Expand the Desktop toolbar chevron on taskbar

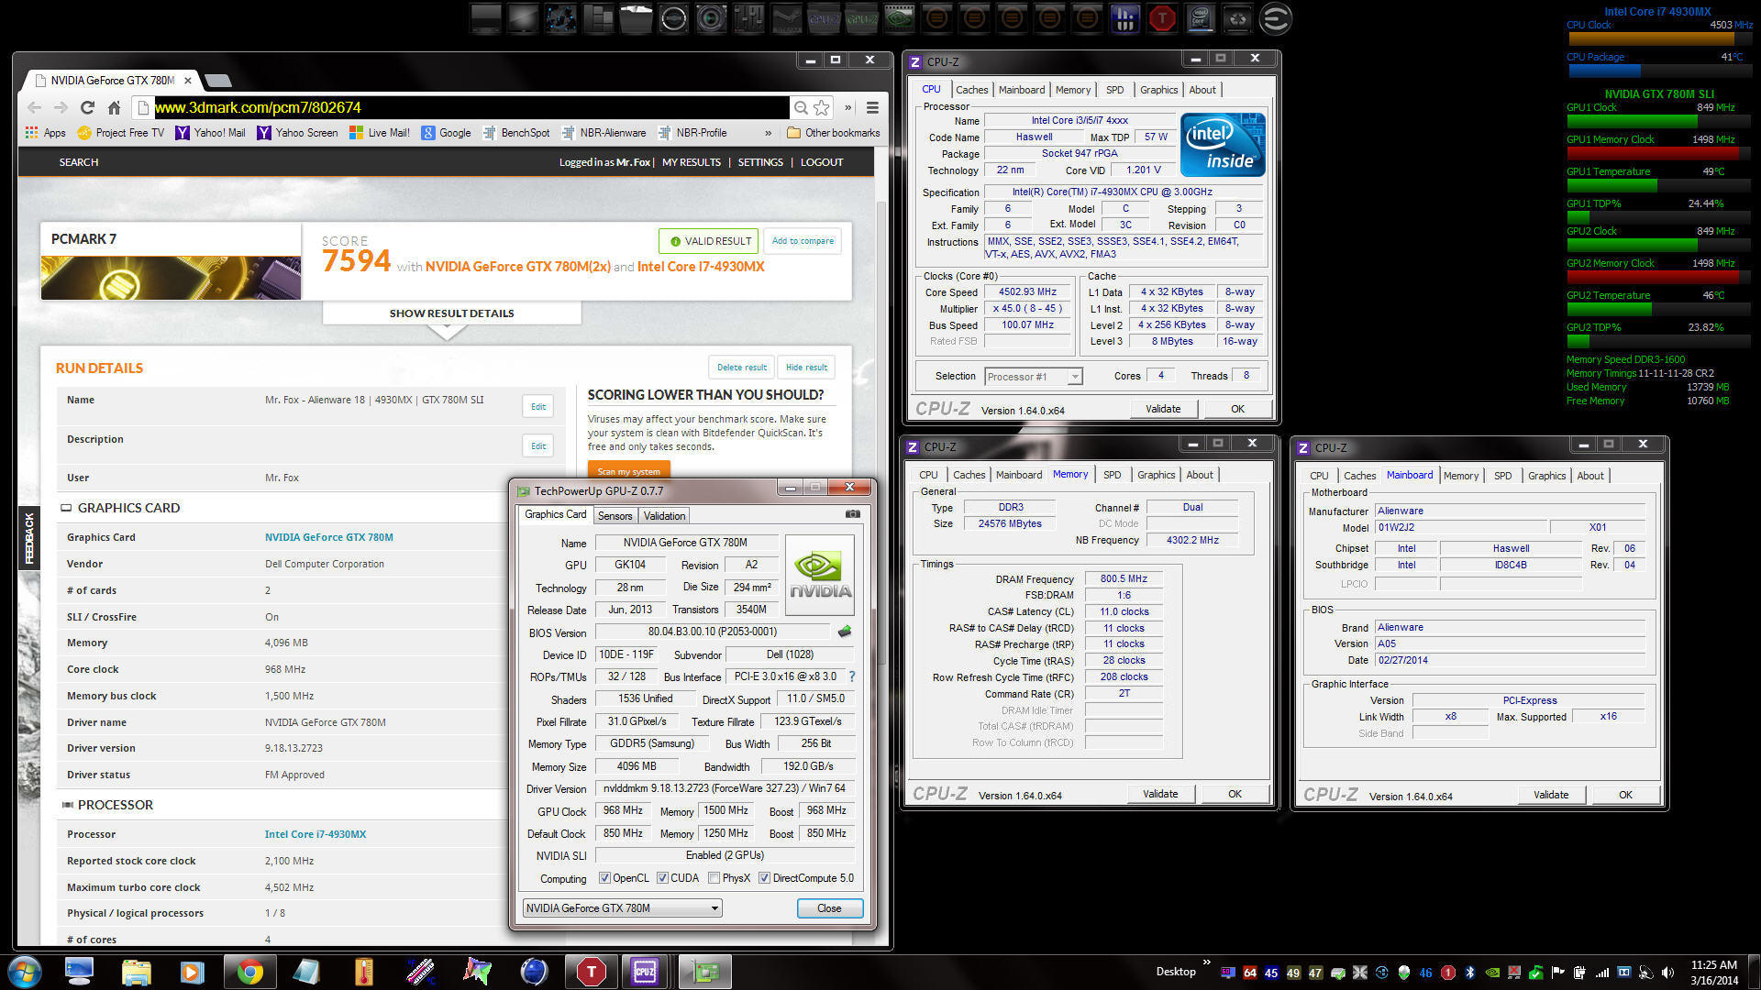[x=1206, y=962]
